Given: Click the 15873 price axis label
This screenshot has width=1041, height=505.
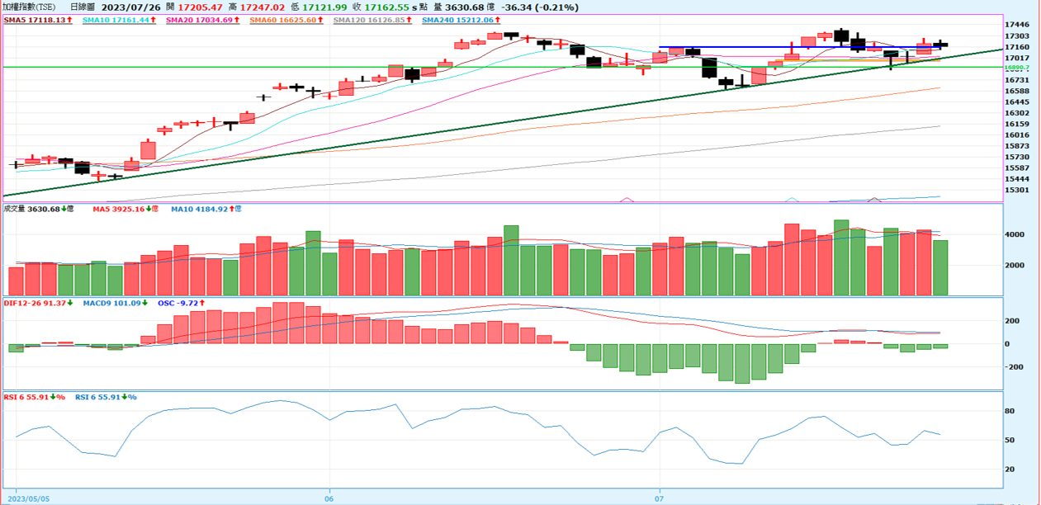Looking at the screenshot, I should pyautogui.click(x=1017, y=146).
